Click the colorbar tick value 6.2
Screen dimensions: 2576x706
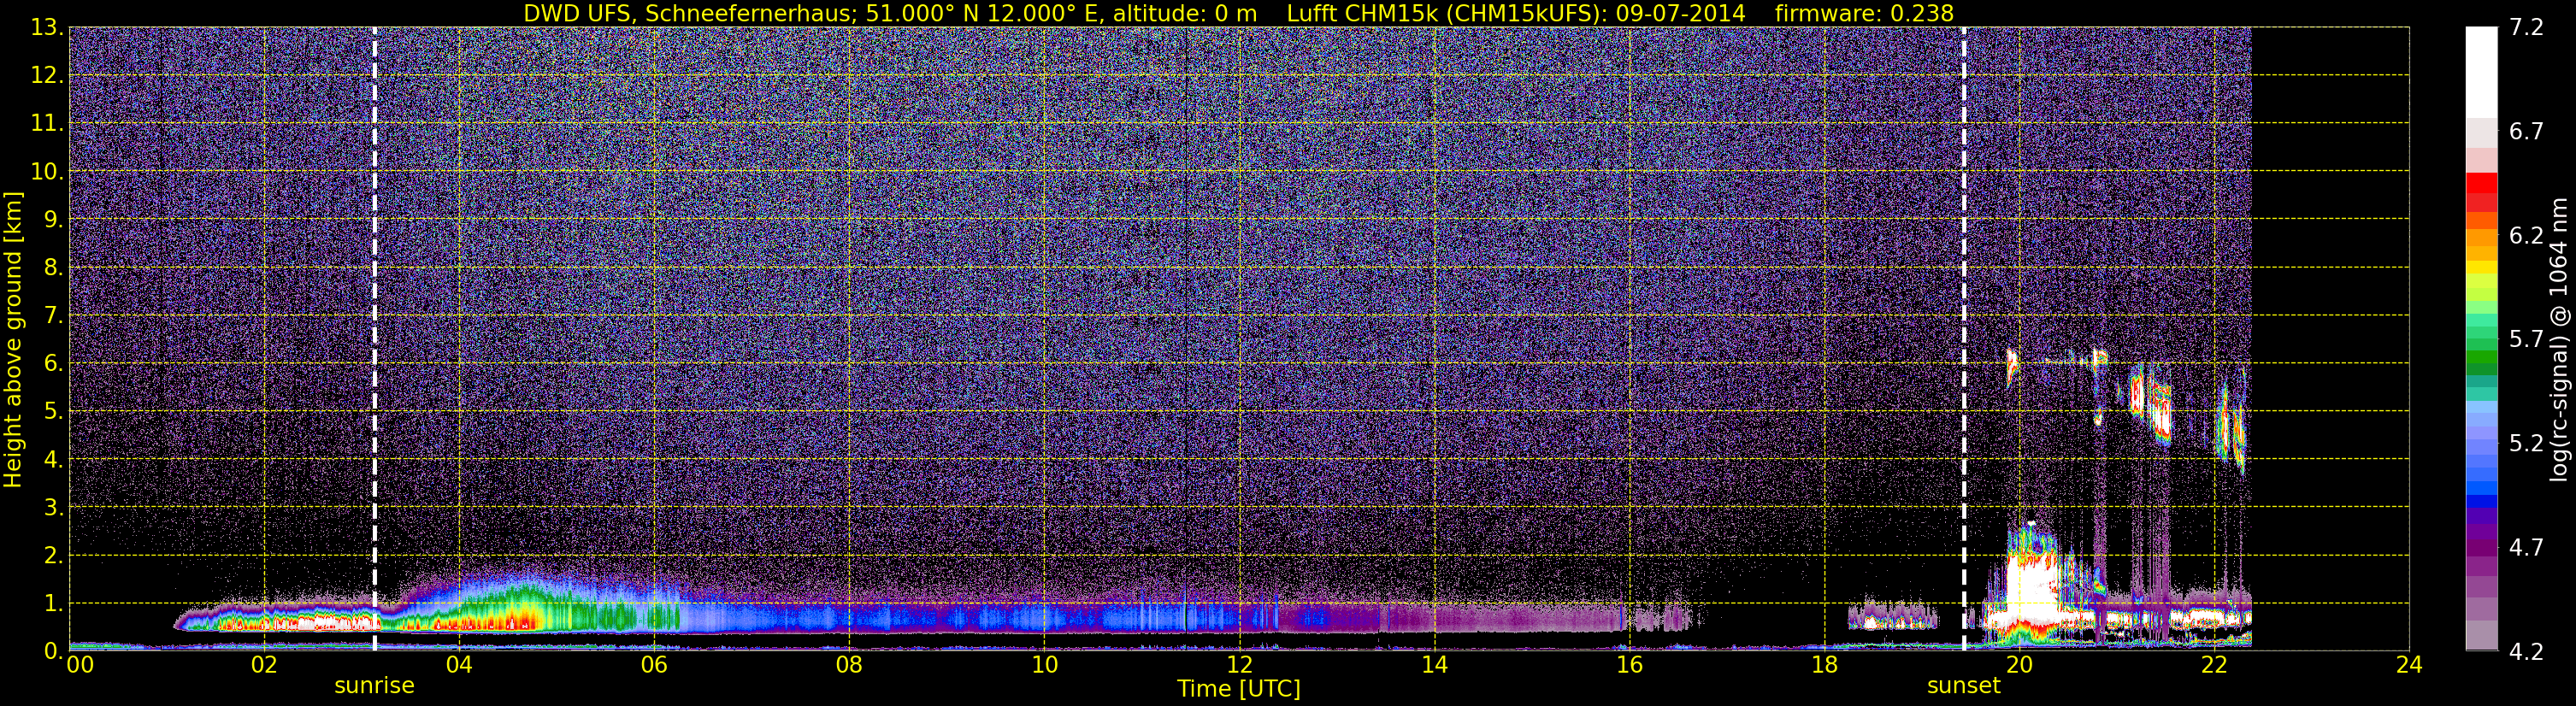(x=2526, y=235)
